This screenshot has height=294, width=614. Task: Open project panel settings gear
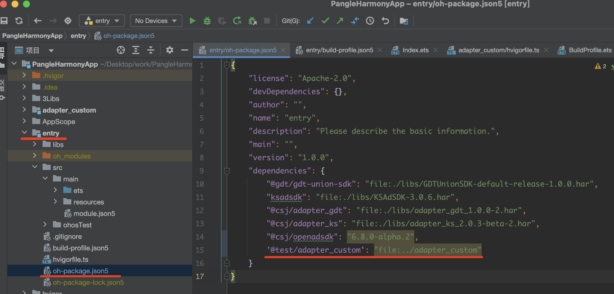(x=169, y=50)
